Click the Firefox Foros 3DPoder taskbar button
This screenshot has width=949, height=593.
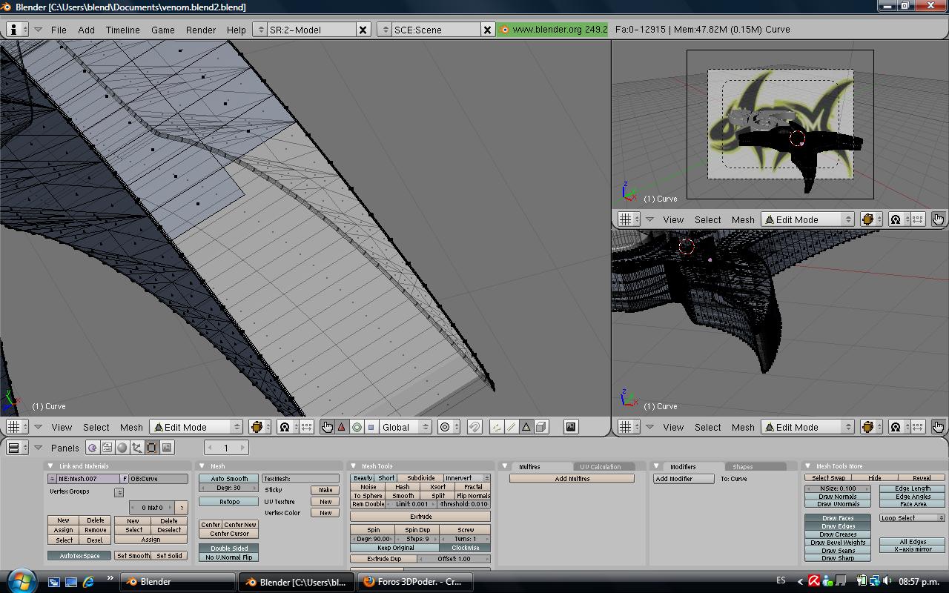(x=412, y=582)
